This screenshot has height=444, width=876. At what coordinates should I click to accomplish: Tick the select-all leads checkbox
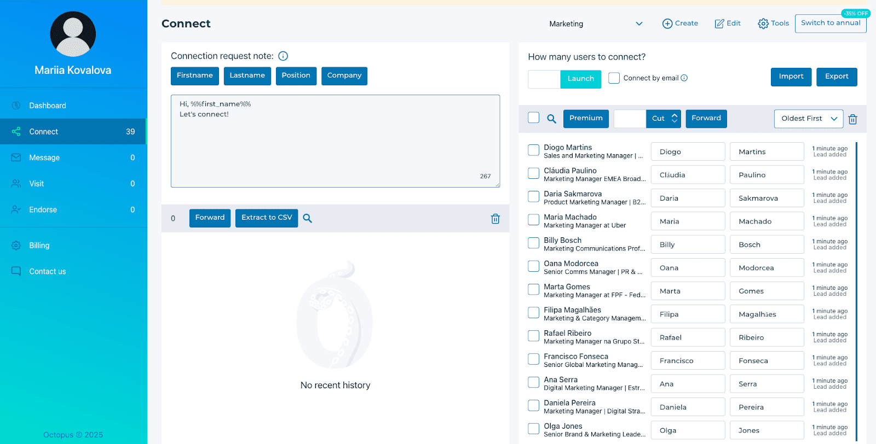[x=533, y=118]
